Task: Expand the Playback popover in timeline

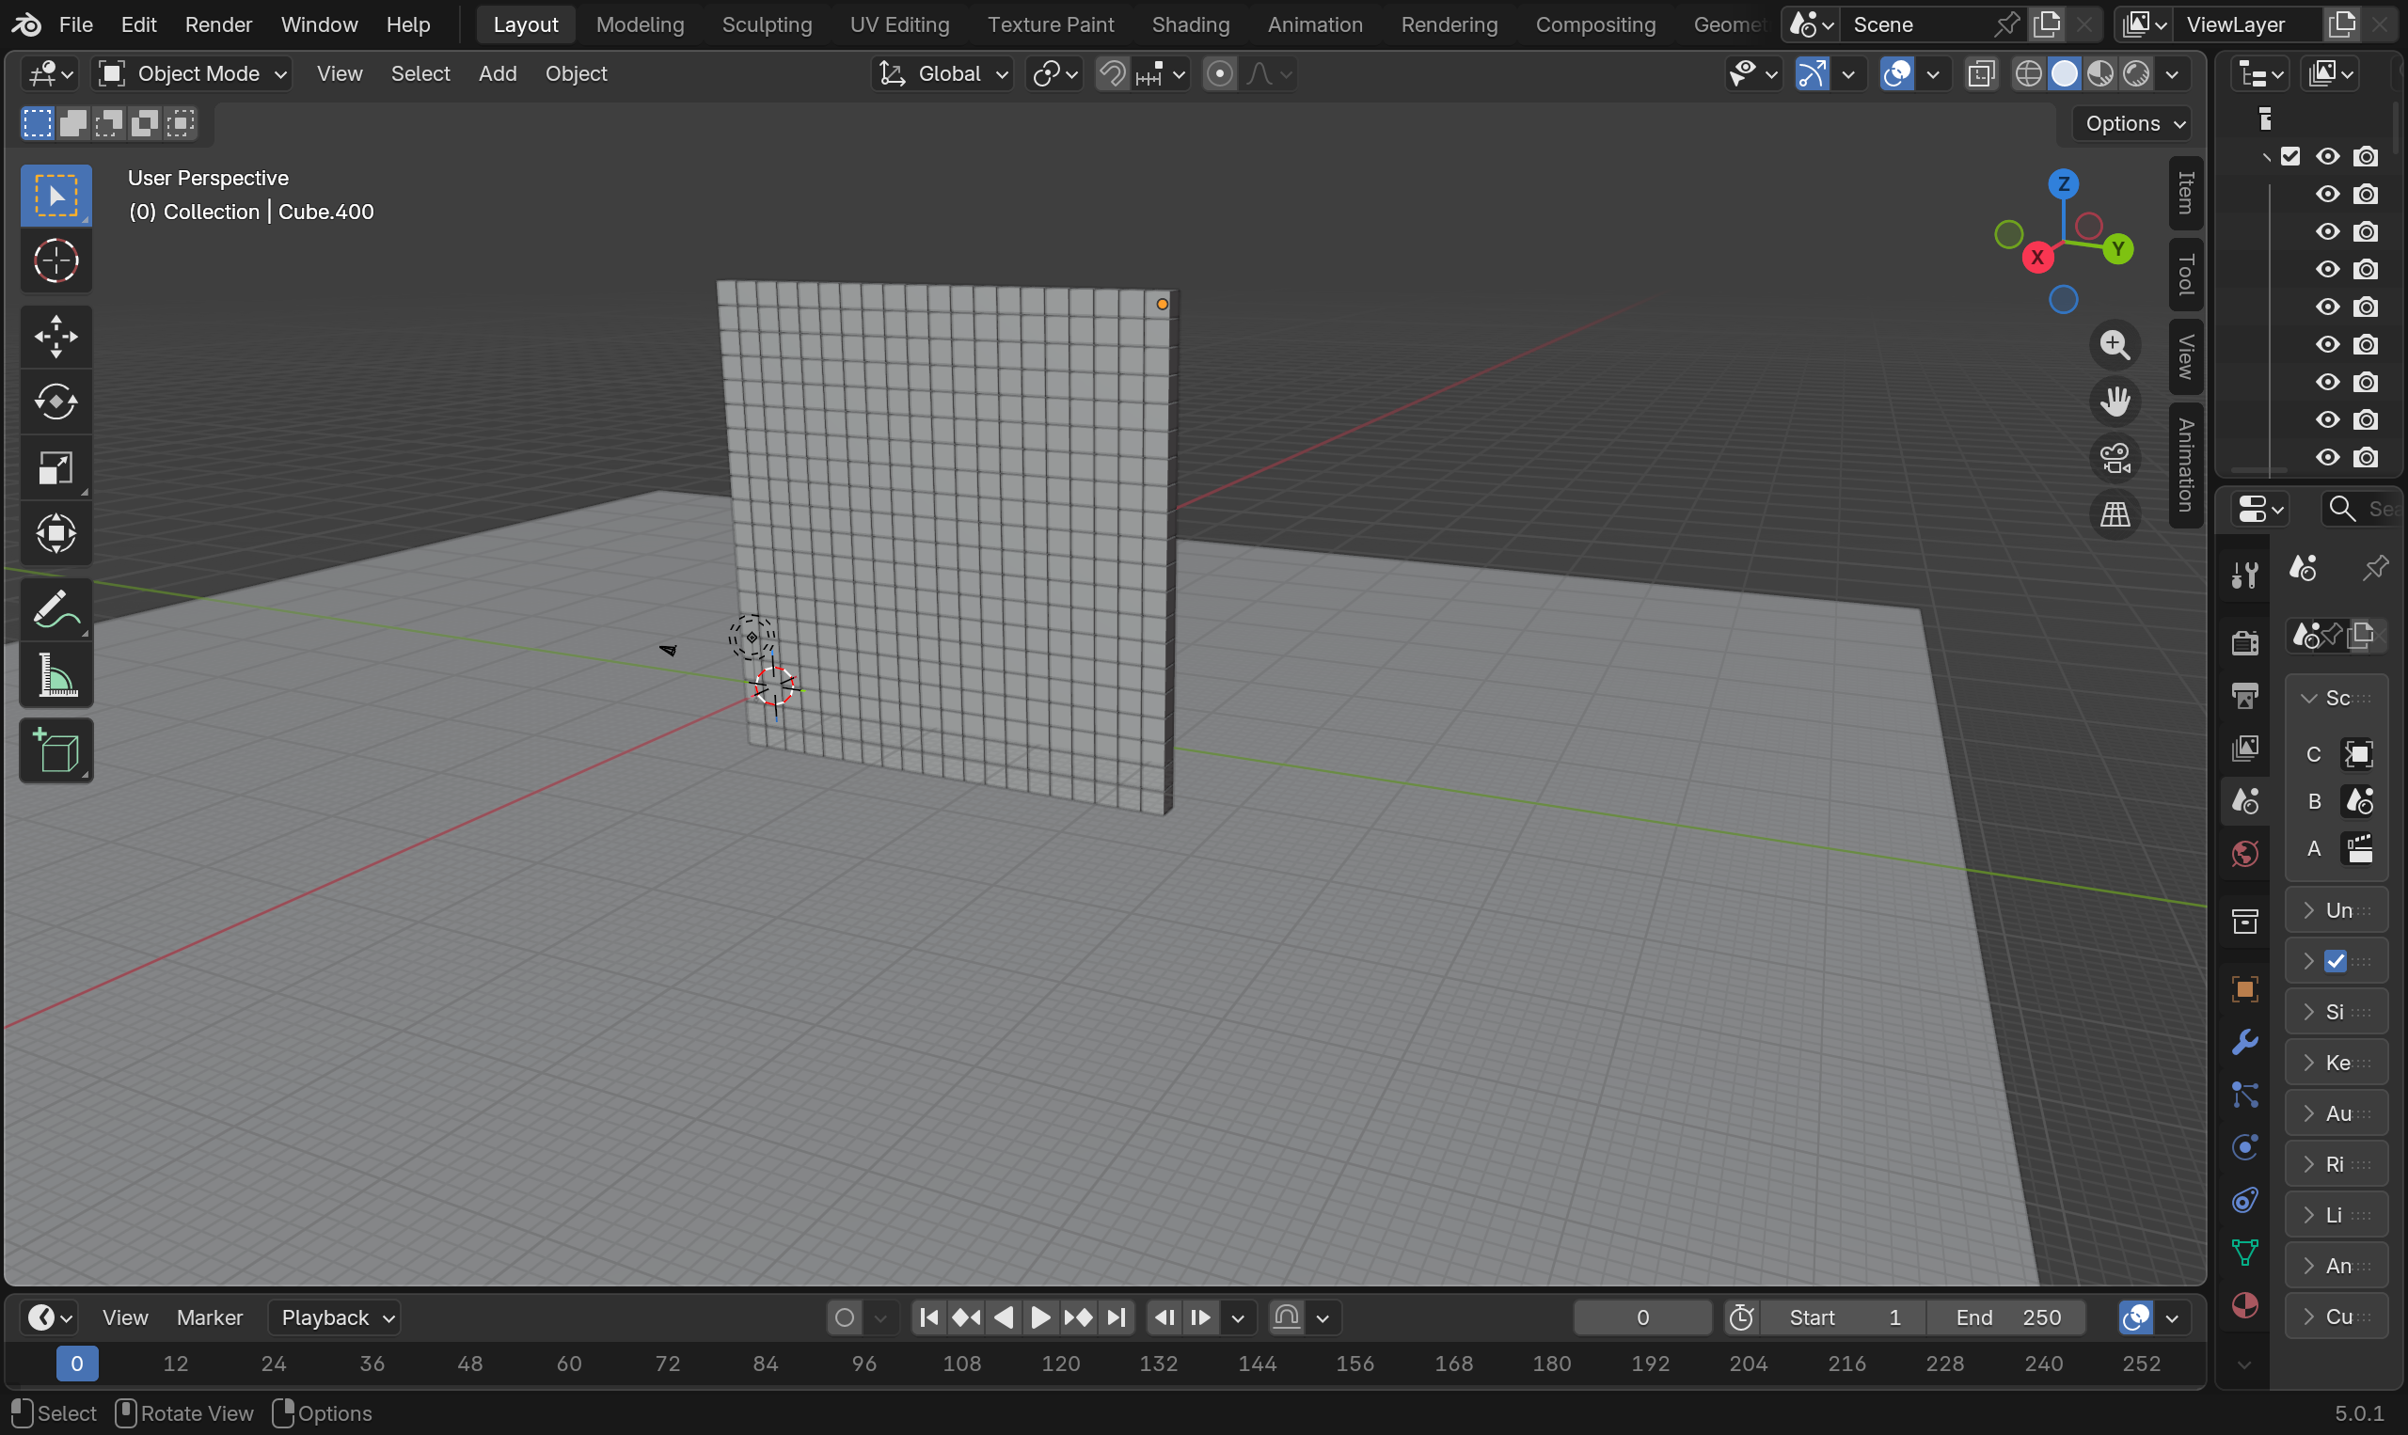Action: (x=335, y=1317)
